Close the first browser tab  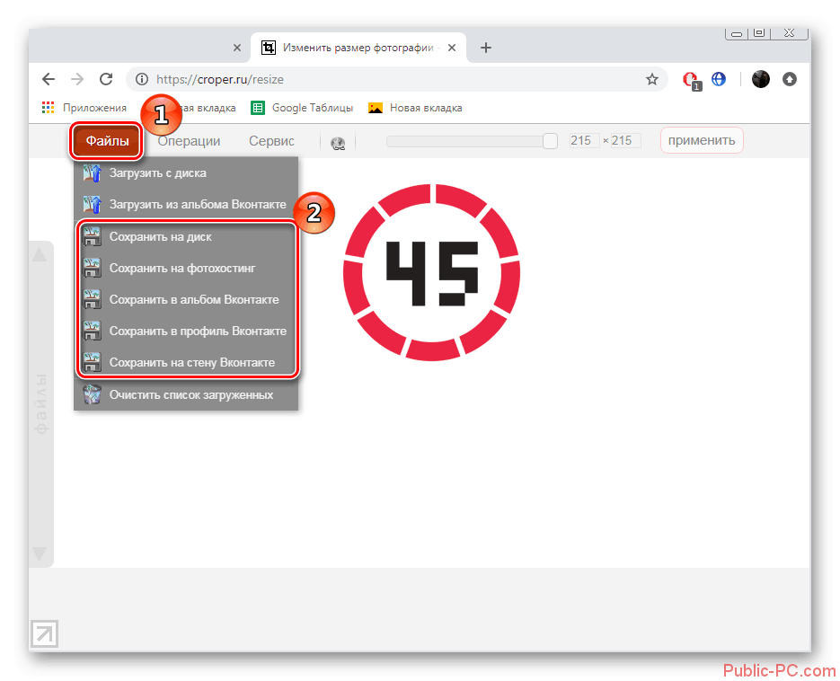point(237,48)
